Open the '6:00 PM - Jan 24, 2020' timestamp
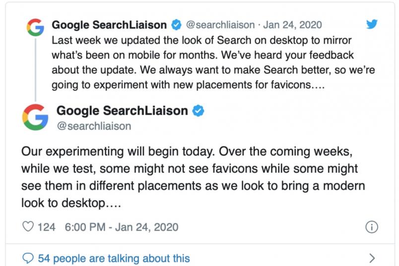399x266 pixels. 122,227
